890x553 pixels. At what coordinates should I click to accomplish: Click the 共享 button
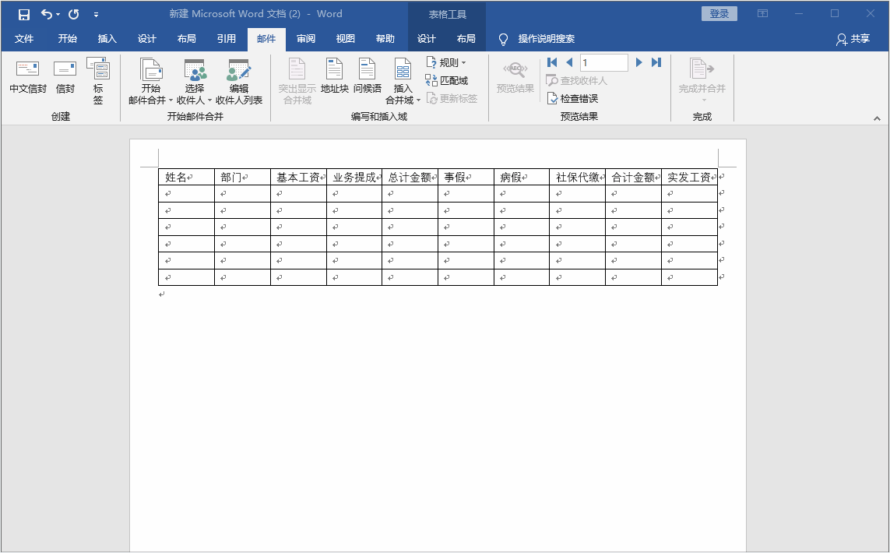(x=853, y=37)
